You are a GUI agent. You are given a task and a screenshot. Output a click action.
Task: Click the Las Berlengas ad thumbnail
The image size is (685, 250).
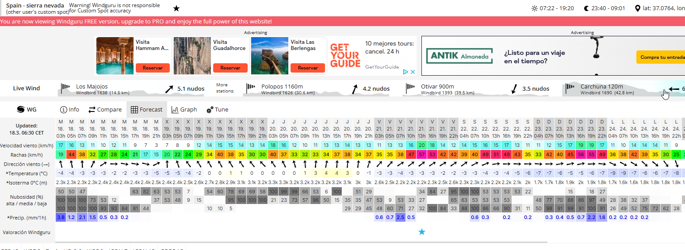[x=269, y=56]
